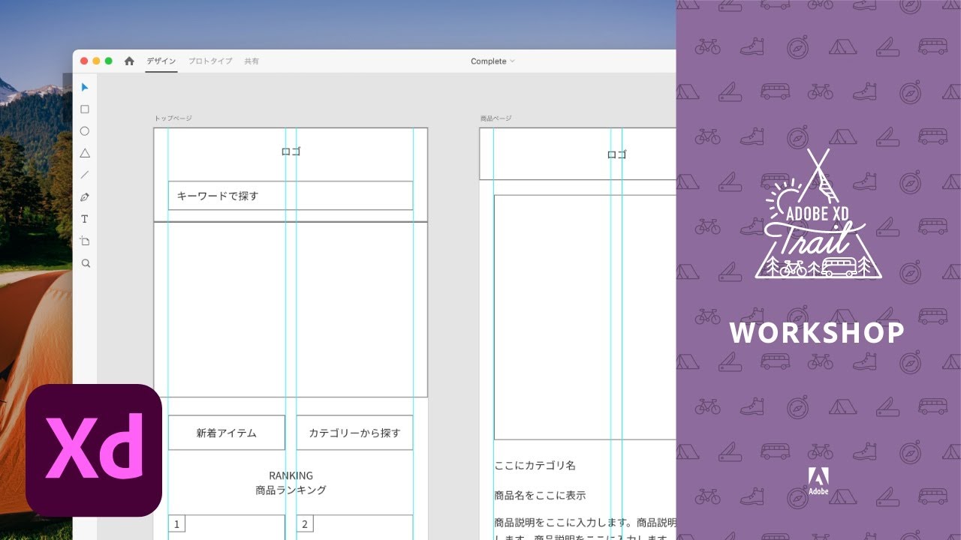Select the hero image placeholder on トップページ
This screenshot has height=540, width=961.
pyautogui.click(x=291, y=309)
